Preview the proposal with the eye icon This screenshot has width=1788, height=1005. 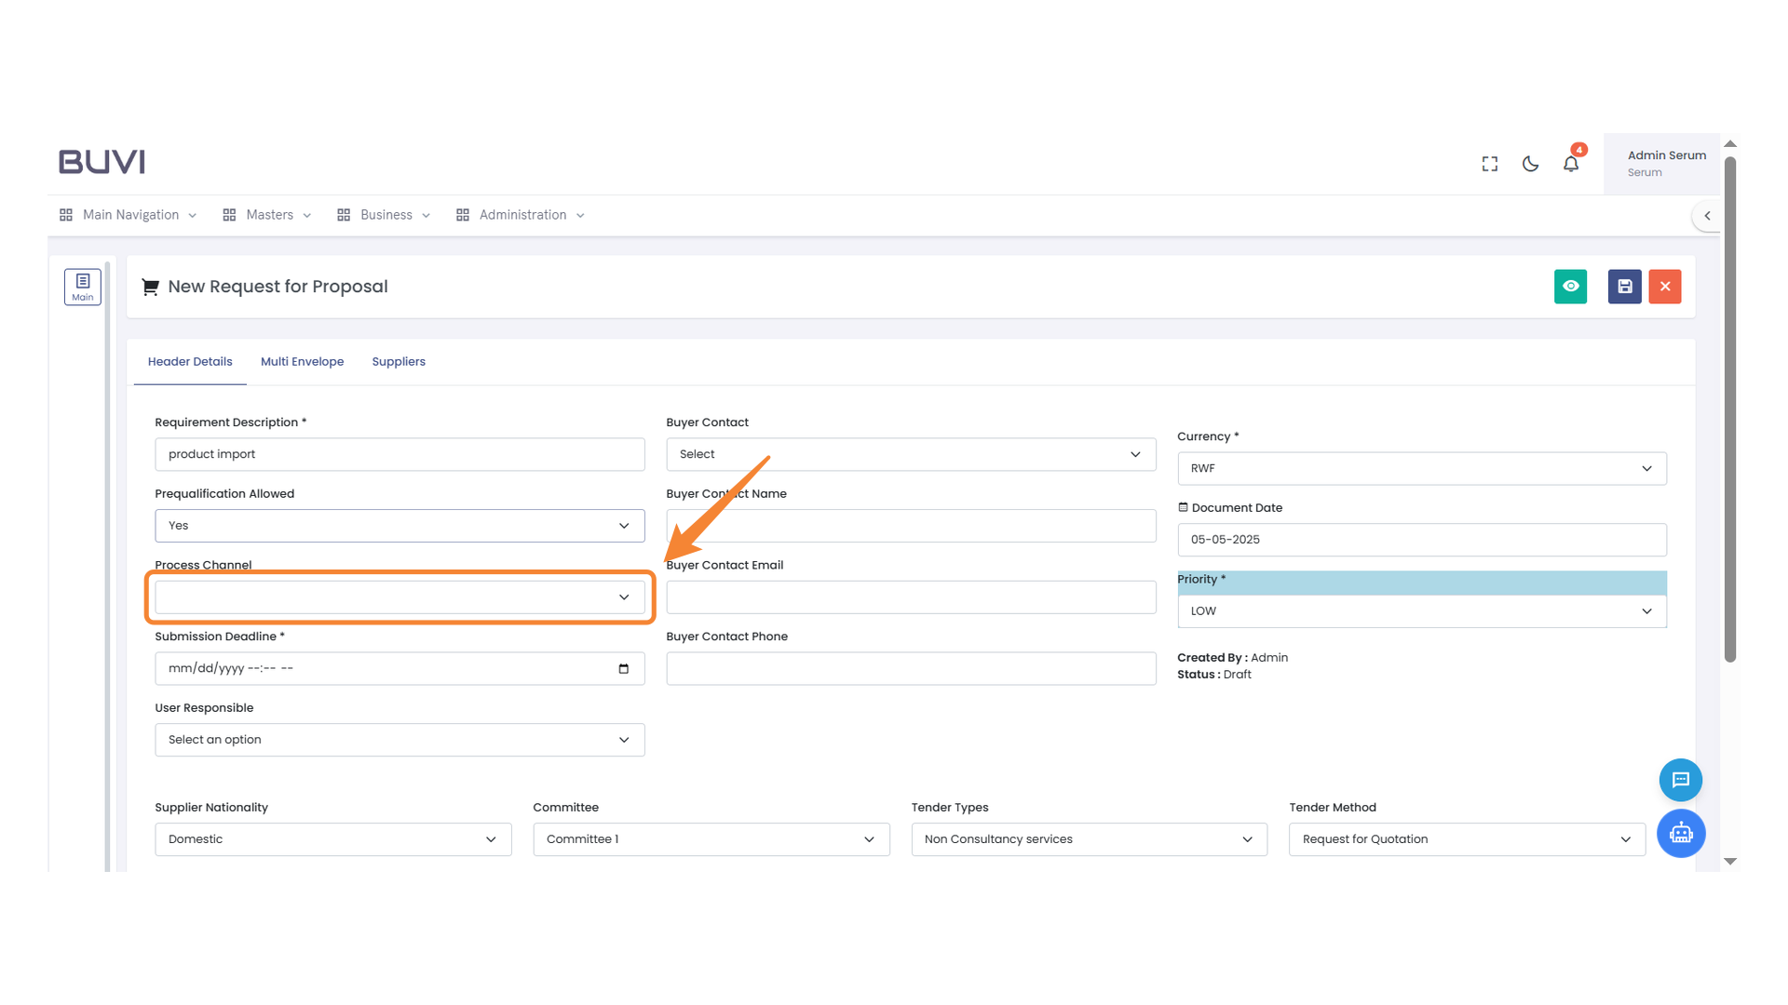coord(1571,287)
